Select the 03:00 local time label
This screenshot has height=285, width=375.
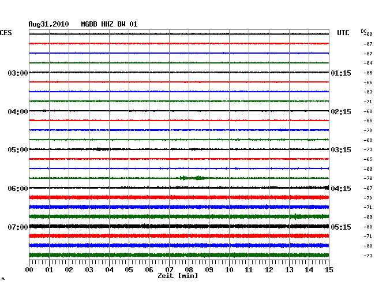click(x=18, y=73)
